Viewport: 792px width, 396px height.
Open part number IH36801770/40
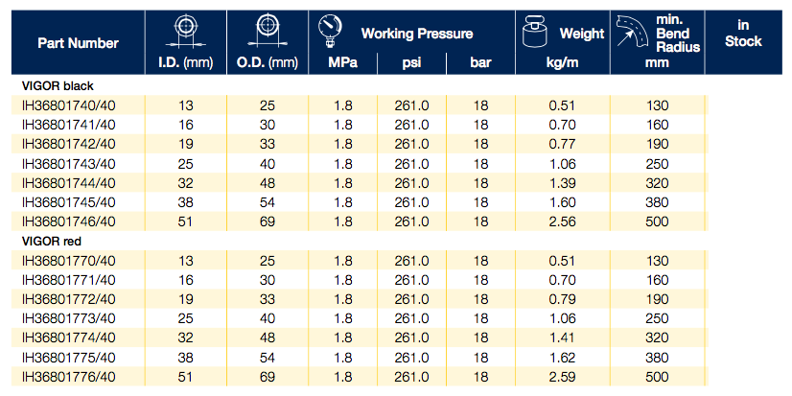69,260
